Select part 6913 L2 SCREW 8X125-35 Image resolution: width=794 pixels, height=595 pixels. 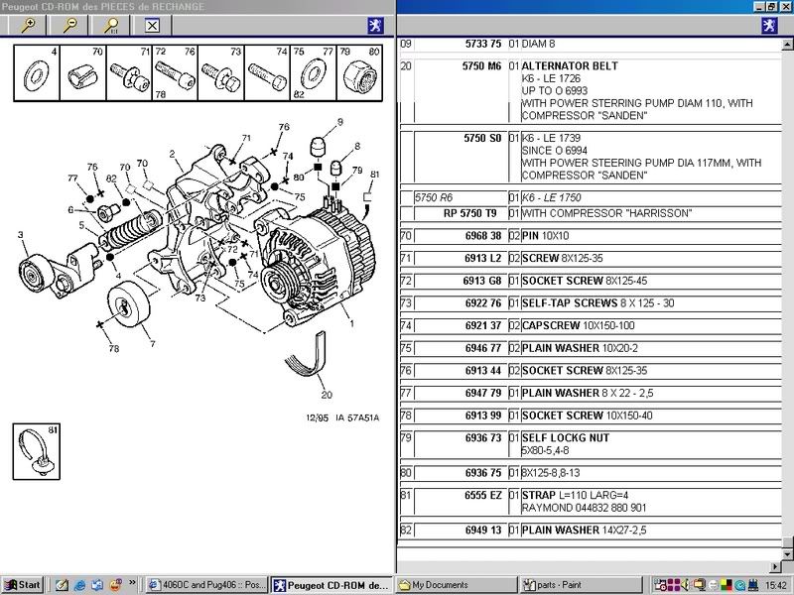coord(591,258)
